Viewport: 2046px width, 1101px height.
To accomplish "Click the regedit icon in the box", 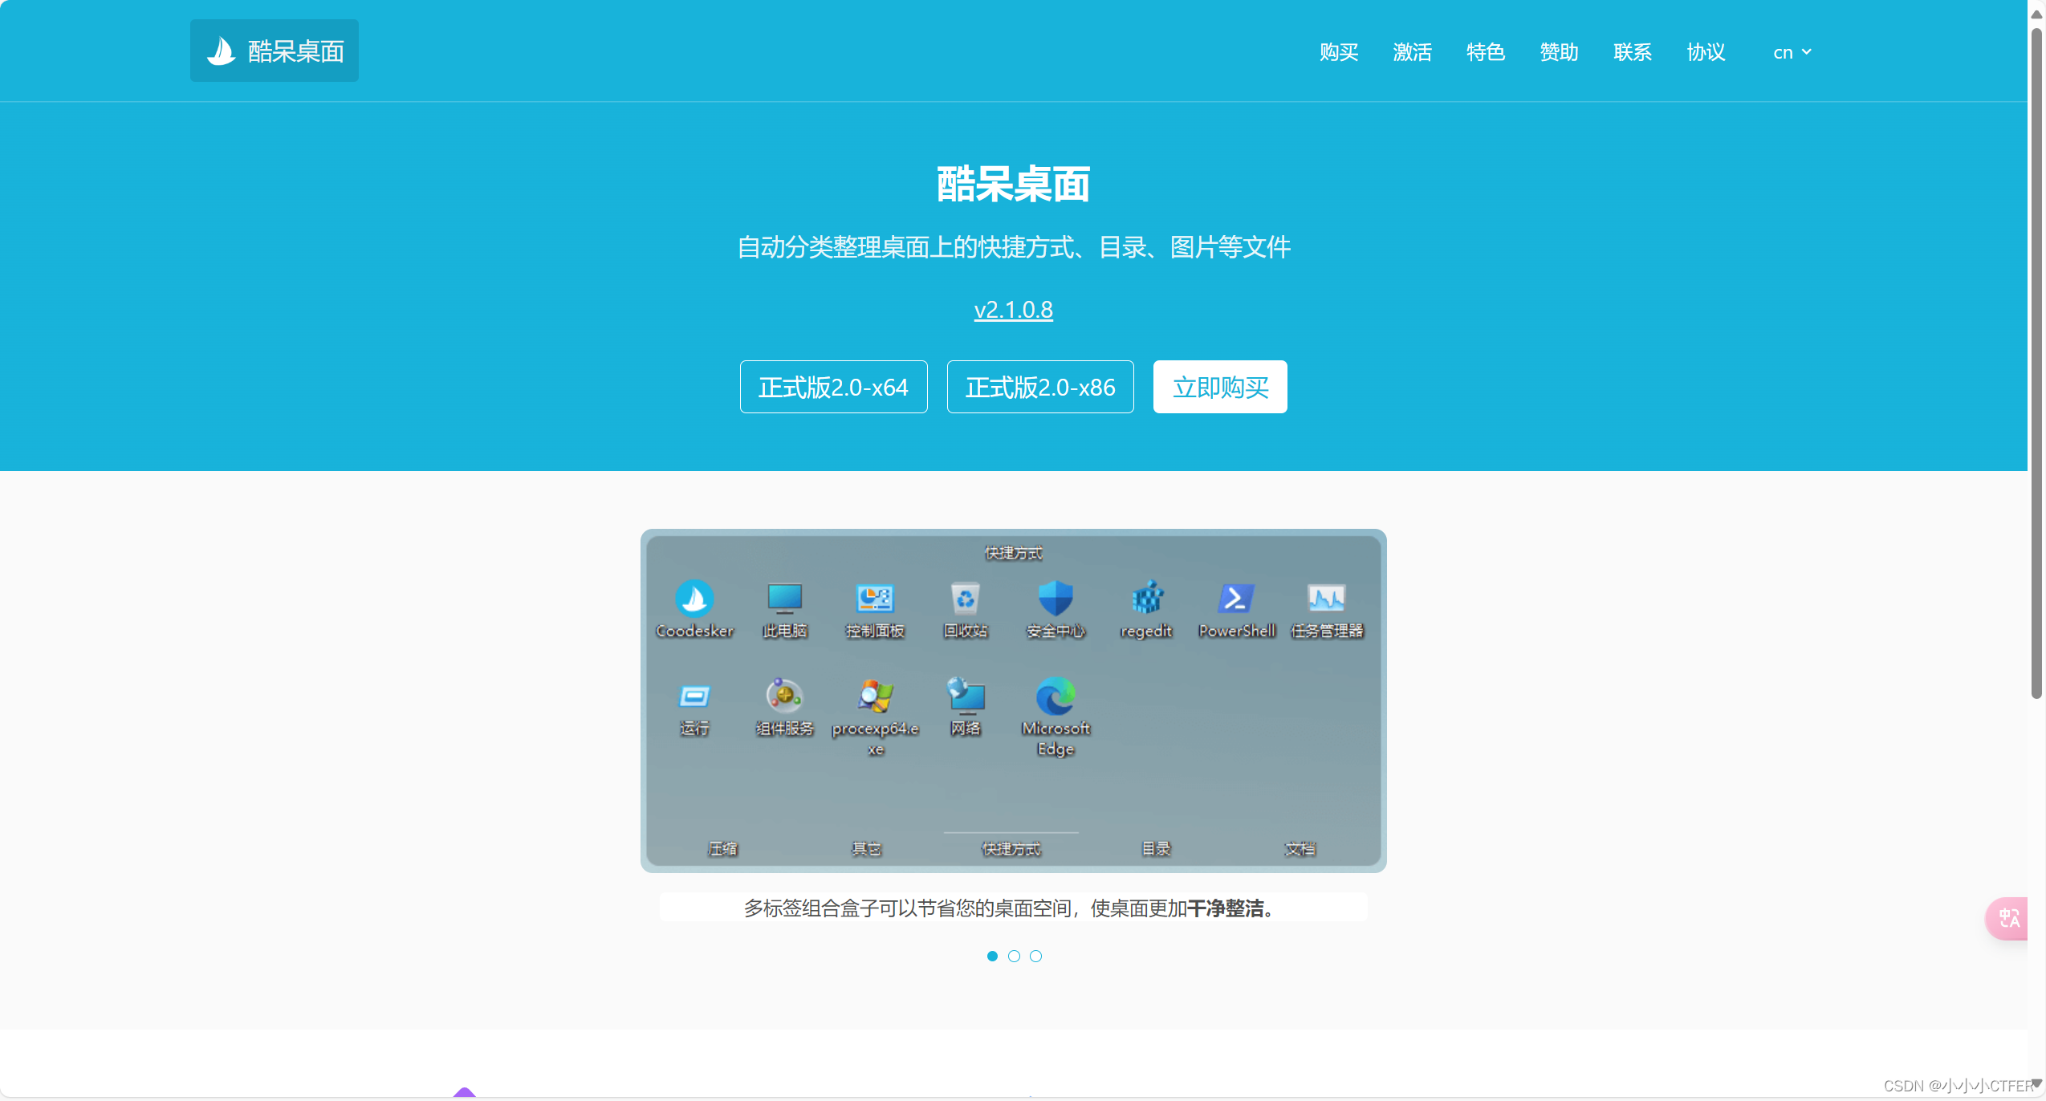I will [1146, 598].
